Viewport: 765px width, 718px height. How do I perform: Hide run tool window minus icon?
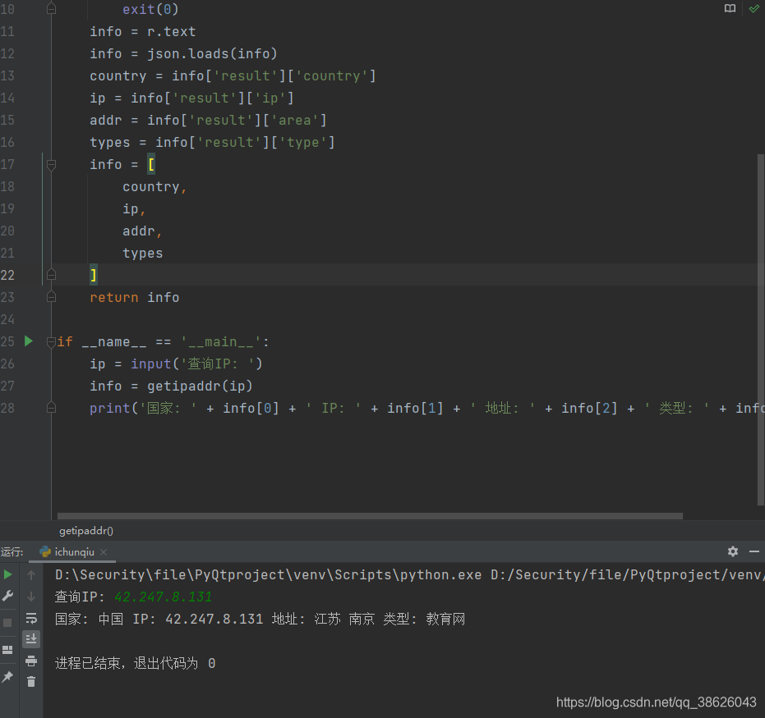[x=753, y=551]
